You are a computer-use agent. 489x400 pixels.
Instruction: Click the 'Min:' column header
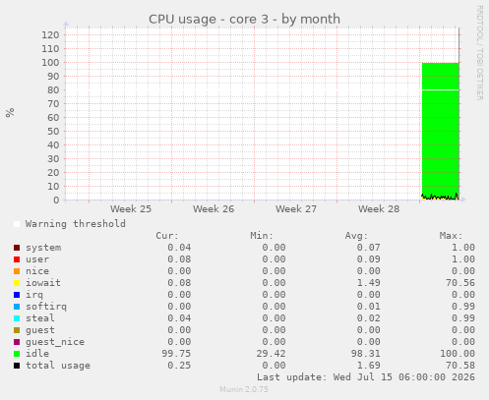[x=262, y=236]
